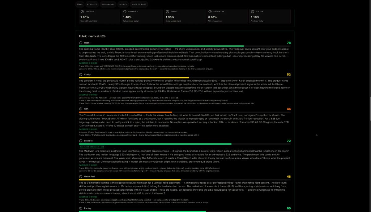Select the Scores tab

123,4
